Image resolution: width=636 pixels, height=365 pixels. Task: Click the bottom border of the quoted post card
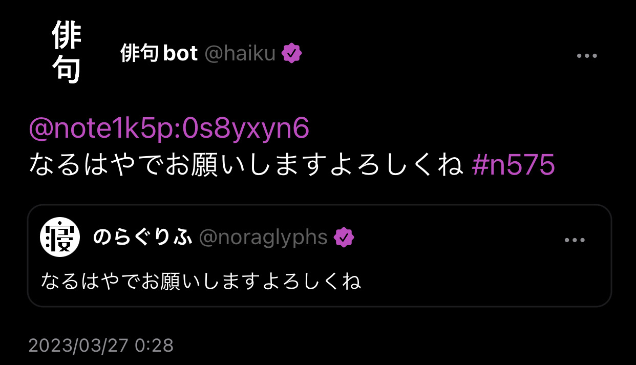click(x=320, y=306)
